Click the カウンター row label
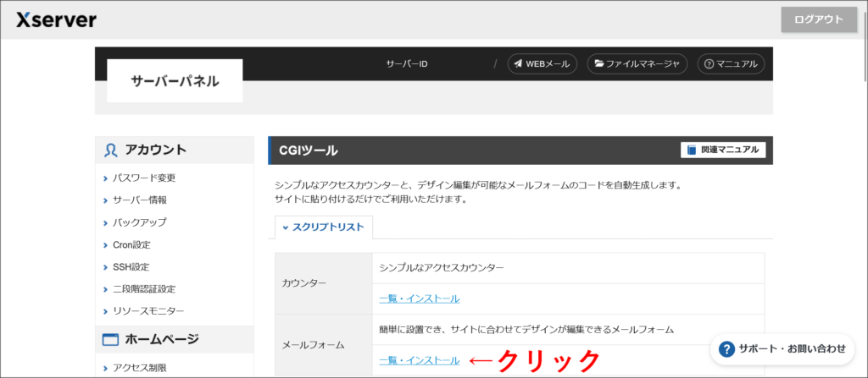This screenshot has width=868, height=378. [304, 283]
